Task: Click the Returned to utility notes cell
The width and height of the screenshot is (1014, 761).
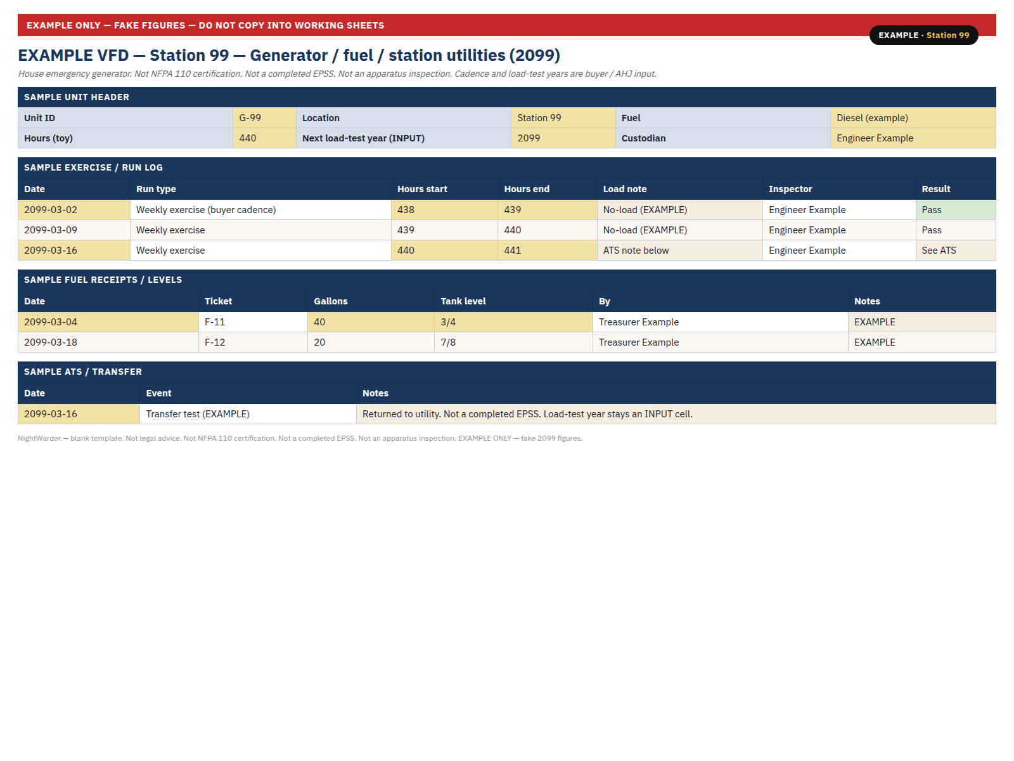Action: pyautogui.click(x=676, y=414)
